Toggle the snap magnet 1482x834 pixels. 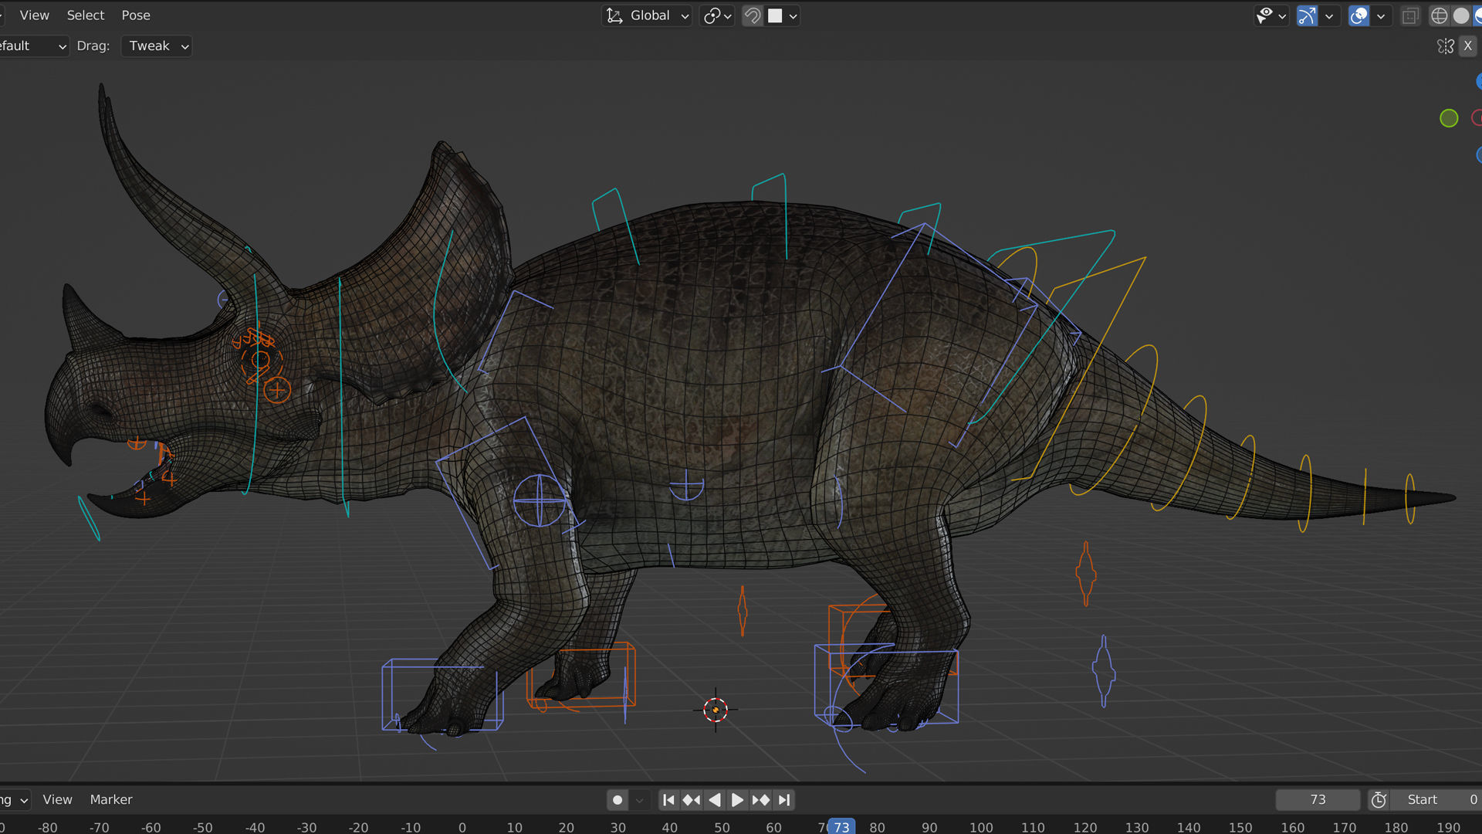tap(753, 15)
